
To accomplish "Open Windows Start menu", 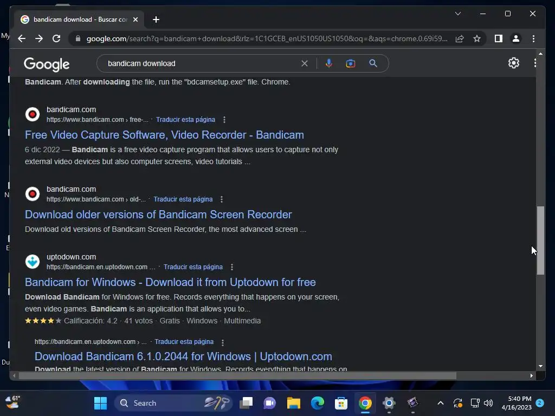I will click(100, 403).
